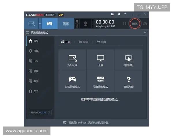Choose the 全屏 fullscreen tile
The width and height of the screenshot is (173, 138).
[101, 60]
